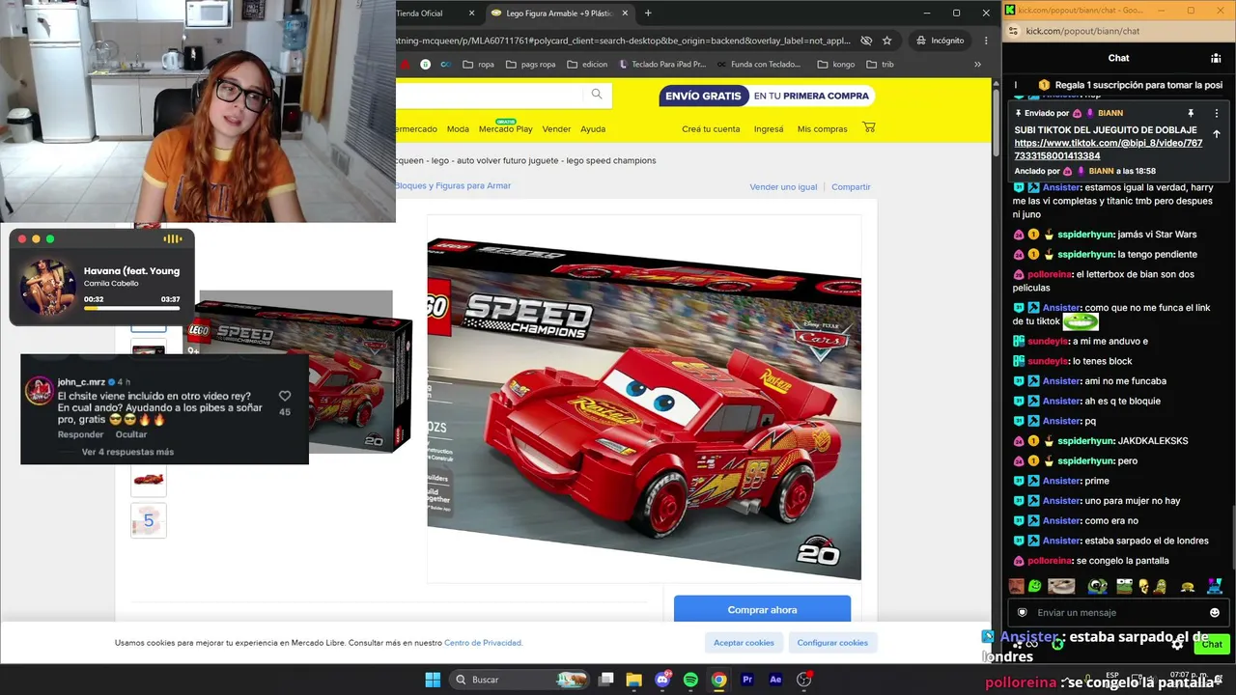Click Ocultar under john_c.mrz's comment

pyautogui.click(x=131, y=434)
